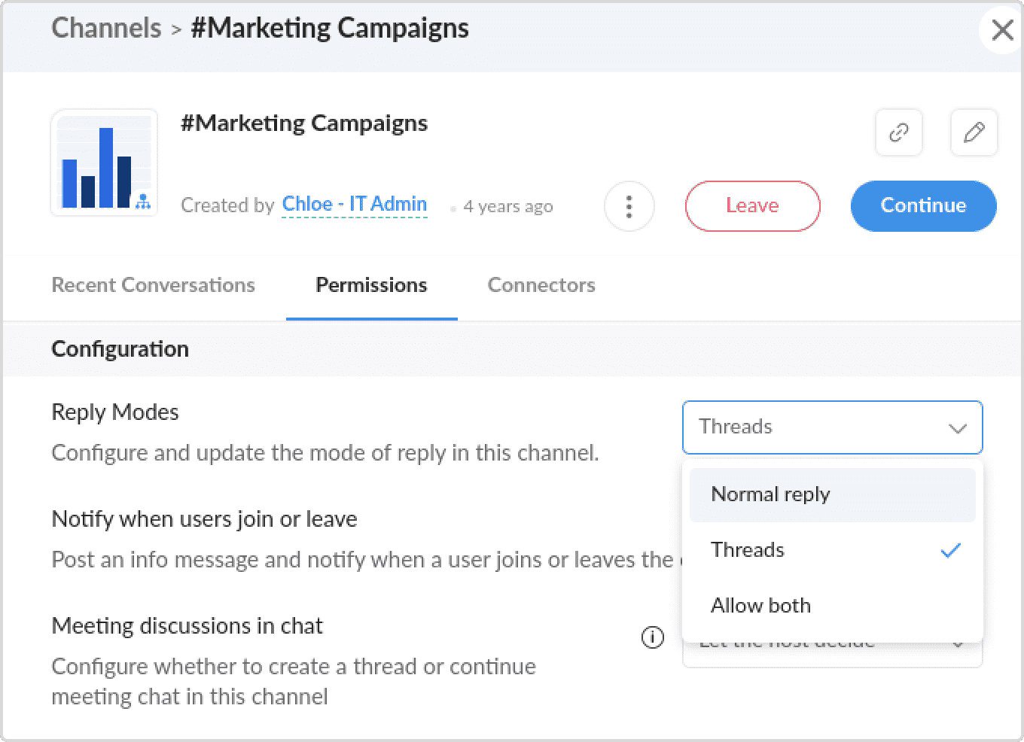Click the info icon beside Meeting discussions
The image size is (1024, 742).
point(652,638)
